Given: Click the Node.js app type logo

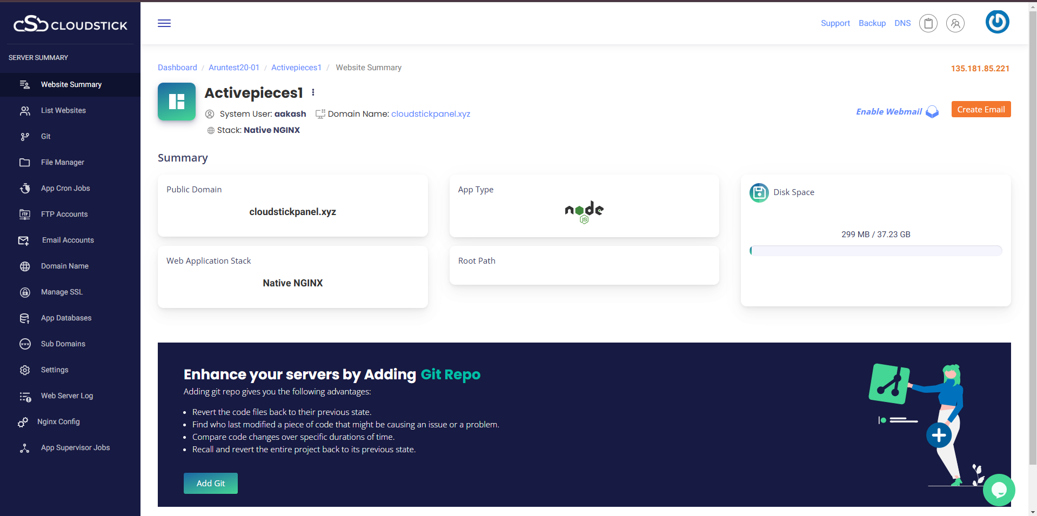Looking at the screenshot, I should pyautogui.click(x=584, y=211).
